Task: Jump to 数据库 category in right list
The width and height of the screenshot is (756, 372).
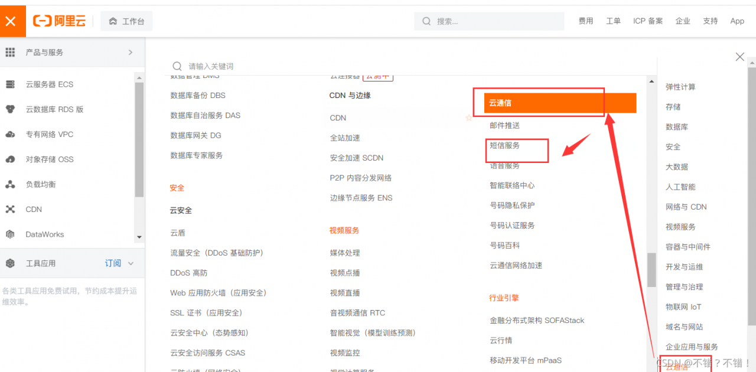Action: [677, 127]
